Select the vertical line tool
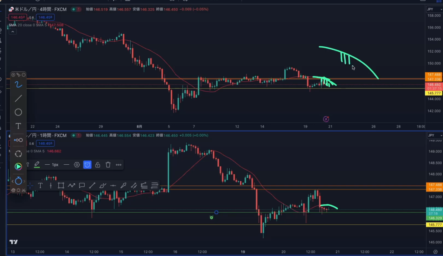This screenshot has width=443, height=256. point(51,186)
